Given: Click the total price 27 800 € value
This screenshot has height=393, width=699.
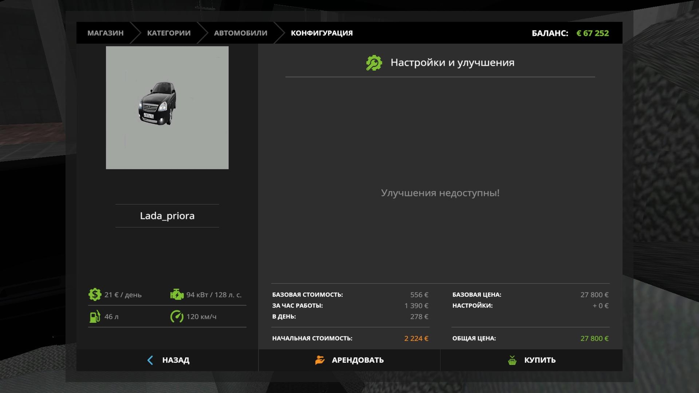Looking at the screenshot, I should point(594,338).
